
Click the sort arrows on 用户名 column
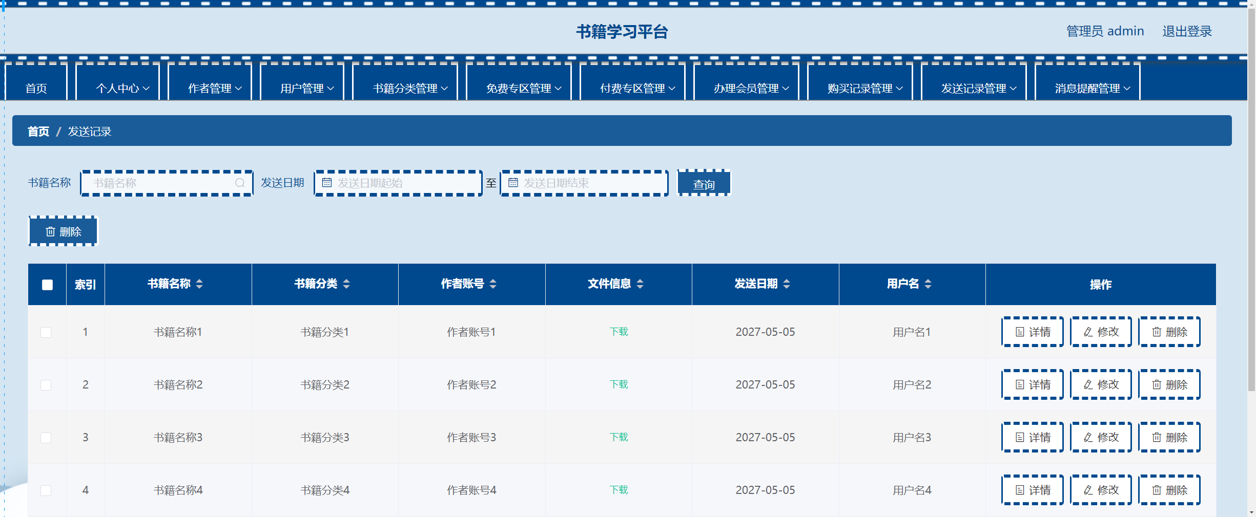tap(930, 284)
